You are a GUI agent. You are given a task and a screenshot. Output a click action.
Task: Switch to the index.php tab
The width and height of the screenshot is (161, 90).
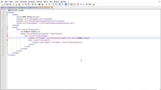[14, 8]
